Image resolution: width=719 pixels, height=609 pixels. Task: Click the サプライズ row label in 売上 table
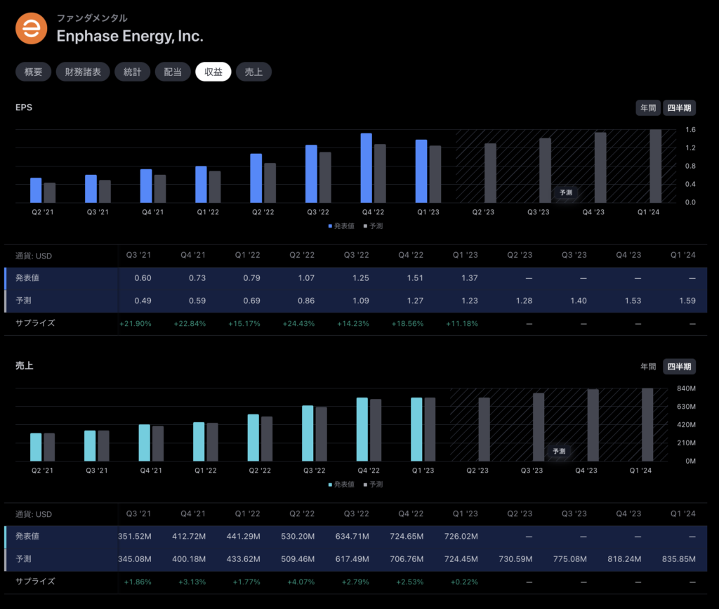(35, 581)
